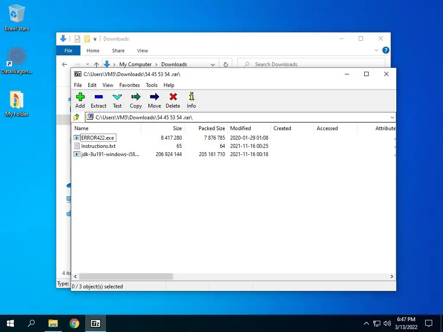443x332 pixels.
Task: Click the Move toolbar icon
Action: pos(154,97)
